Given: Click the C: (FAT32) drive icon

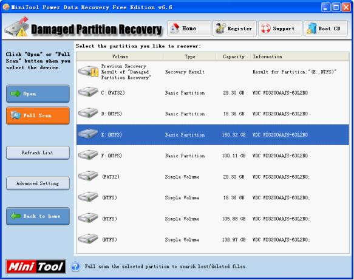Looking at the screenshot, I should click(x=88, y=92).
